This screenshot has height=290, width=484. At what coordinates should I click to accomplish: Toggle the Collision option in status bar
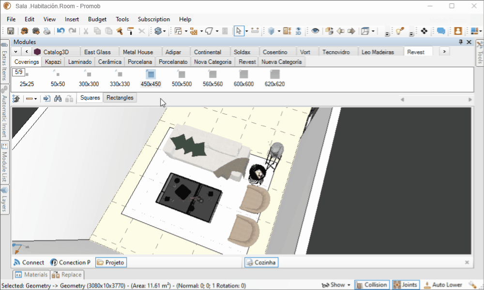coord(371,285)
